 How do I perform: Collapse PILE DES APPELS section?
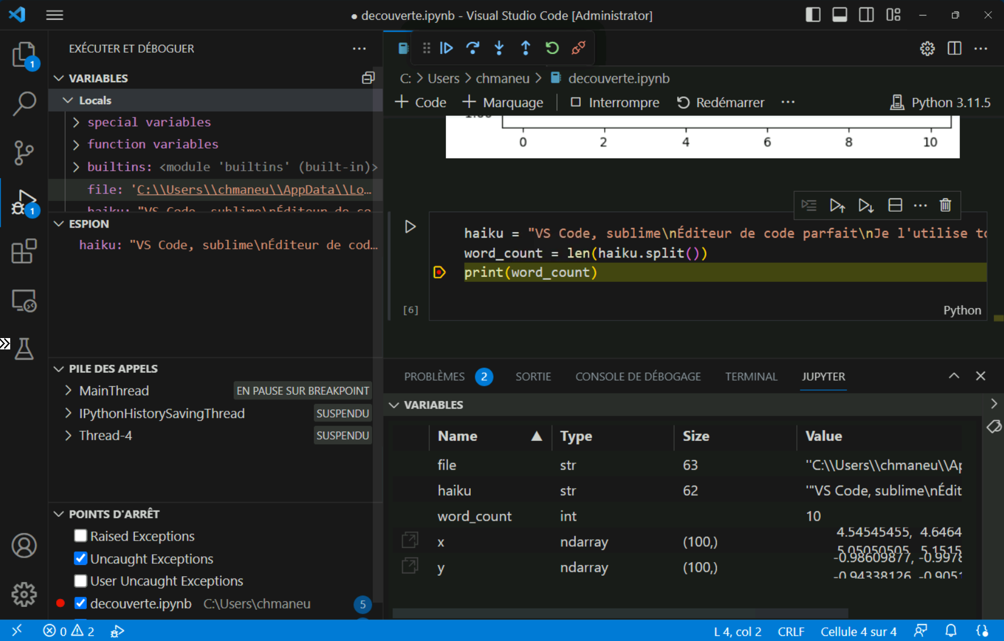(58, 369)
